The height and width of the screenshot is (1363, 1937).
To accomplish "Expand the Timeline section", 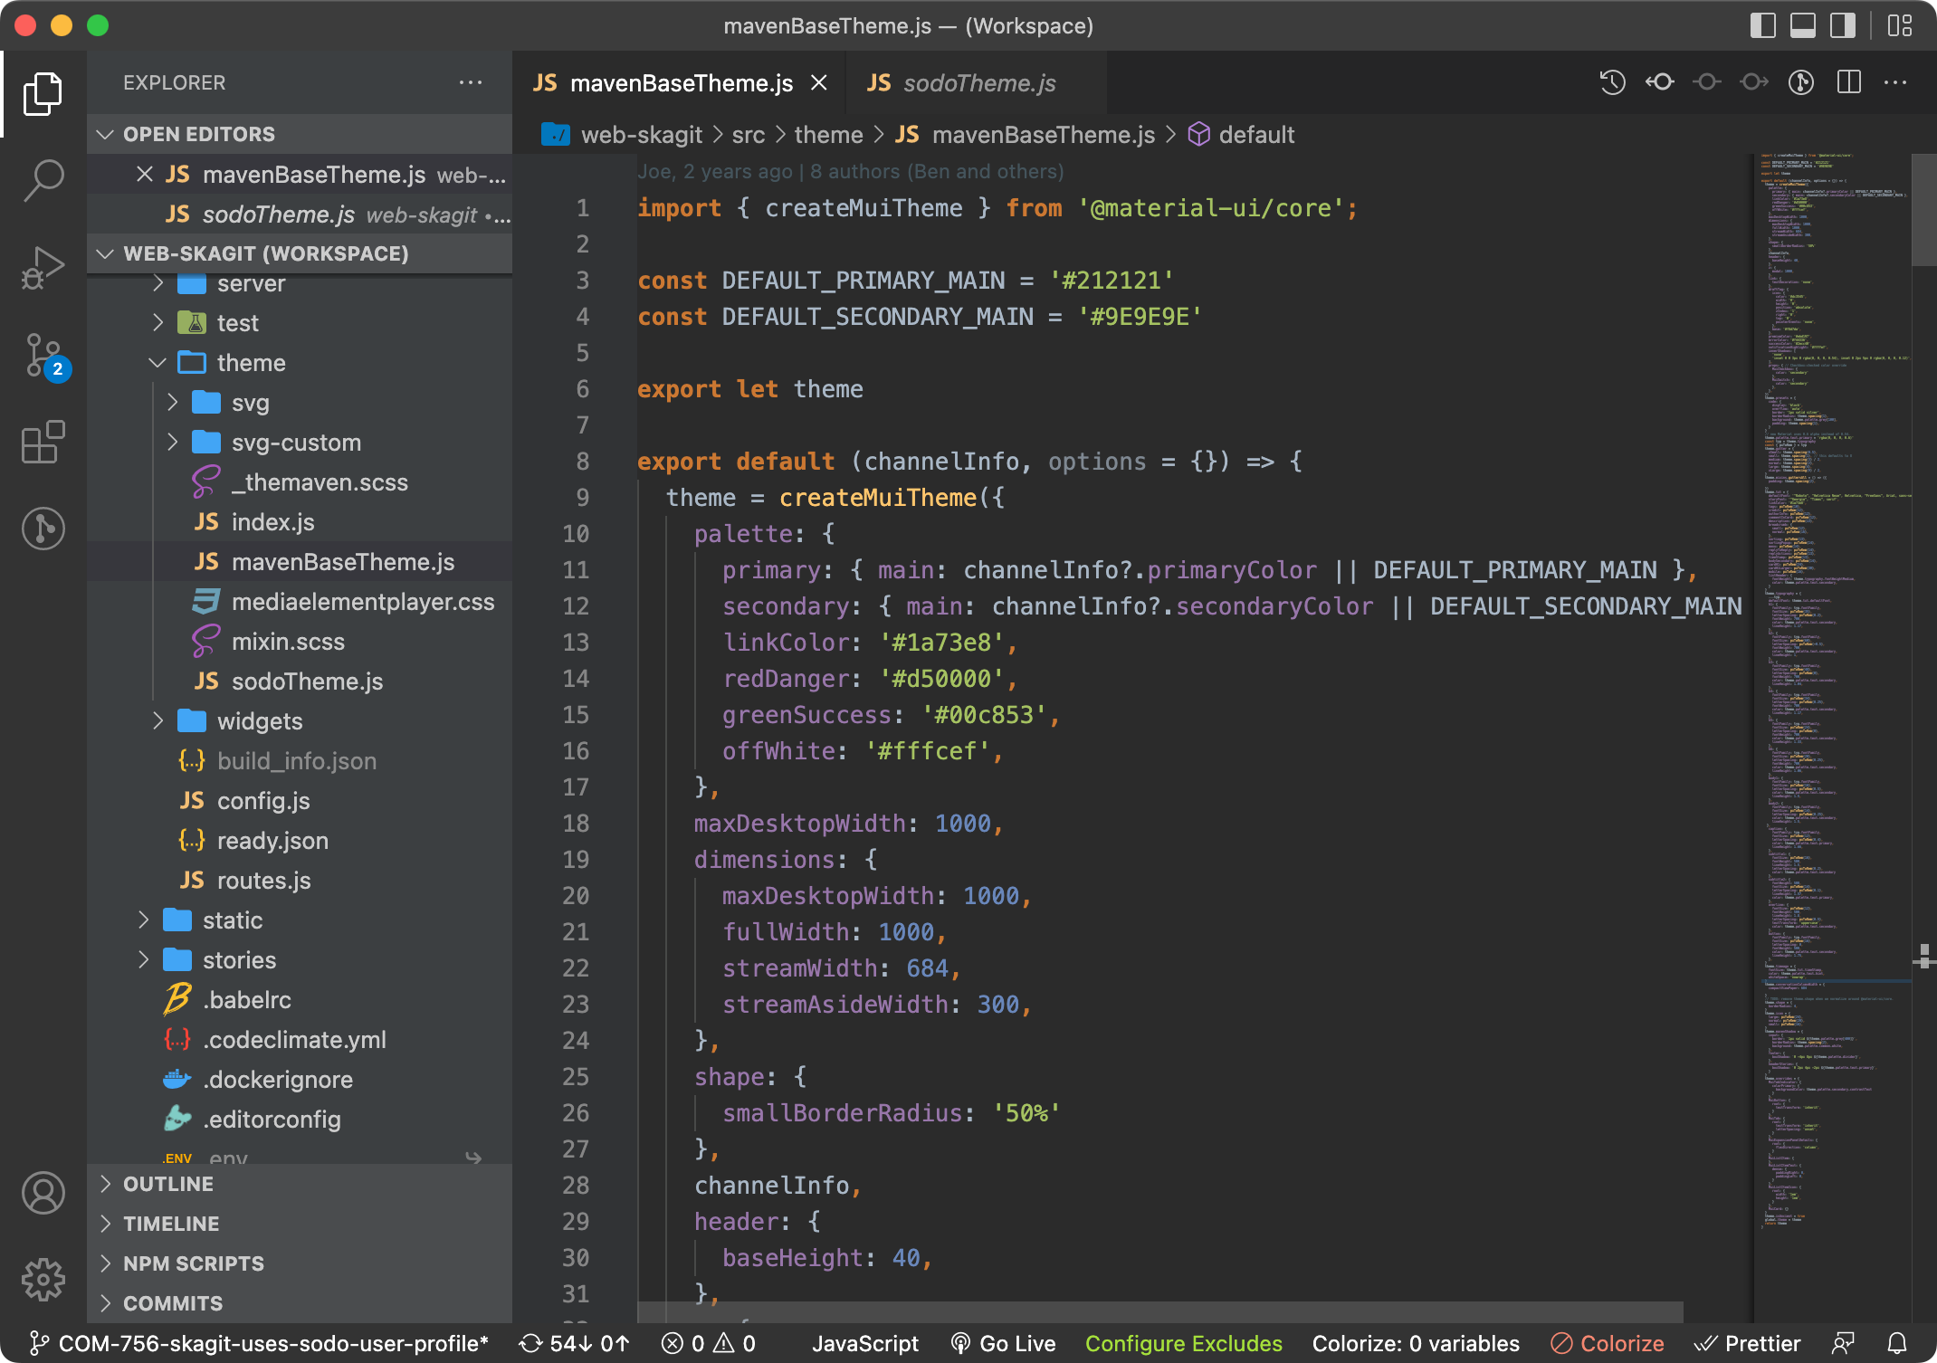I will [300, 1224].
